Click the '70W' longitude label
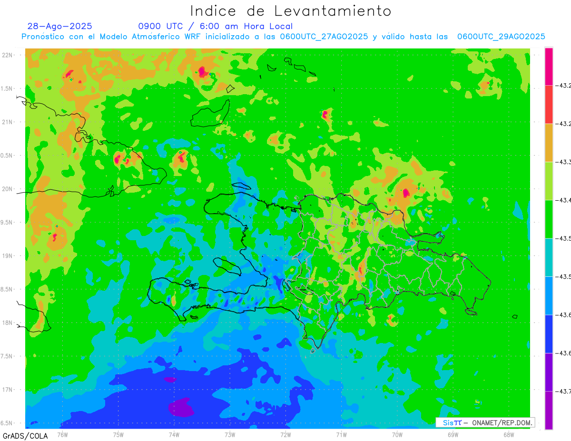The height and width of the screenshot is (441, 571). click(x=397, y=434)
